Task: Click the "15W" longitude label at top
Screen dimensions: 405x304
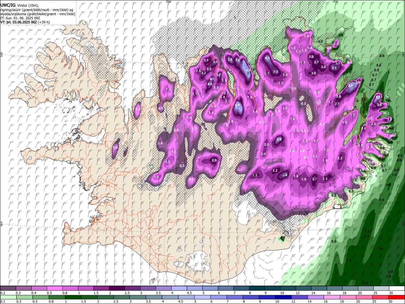Action: [335, 2]
